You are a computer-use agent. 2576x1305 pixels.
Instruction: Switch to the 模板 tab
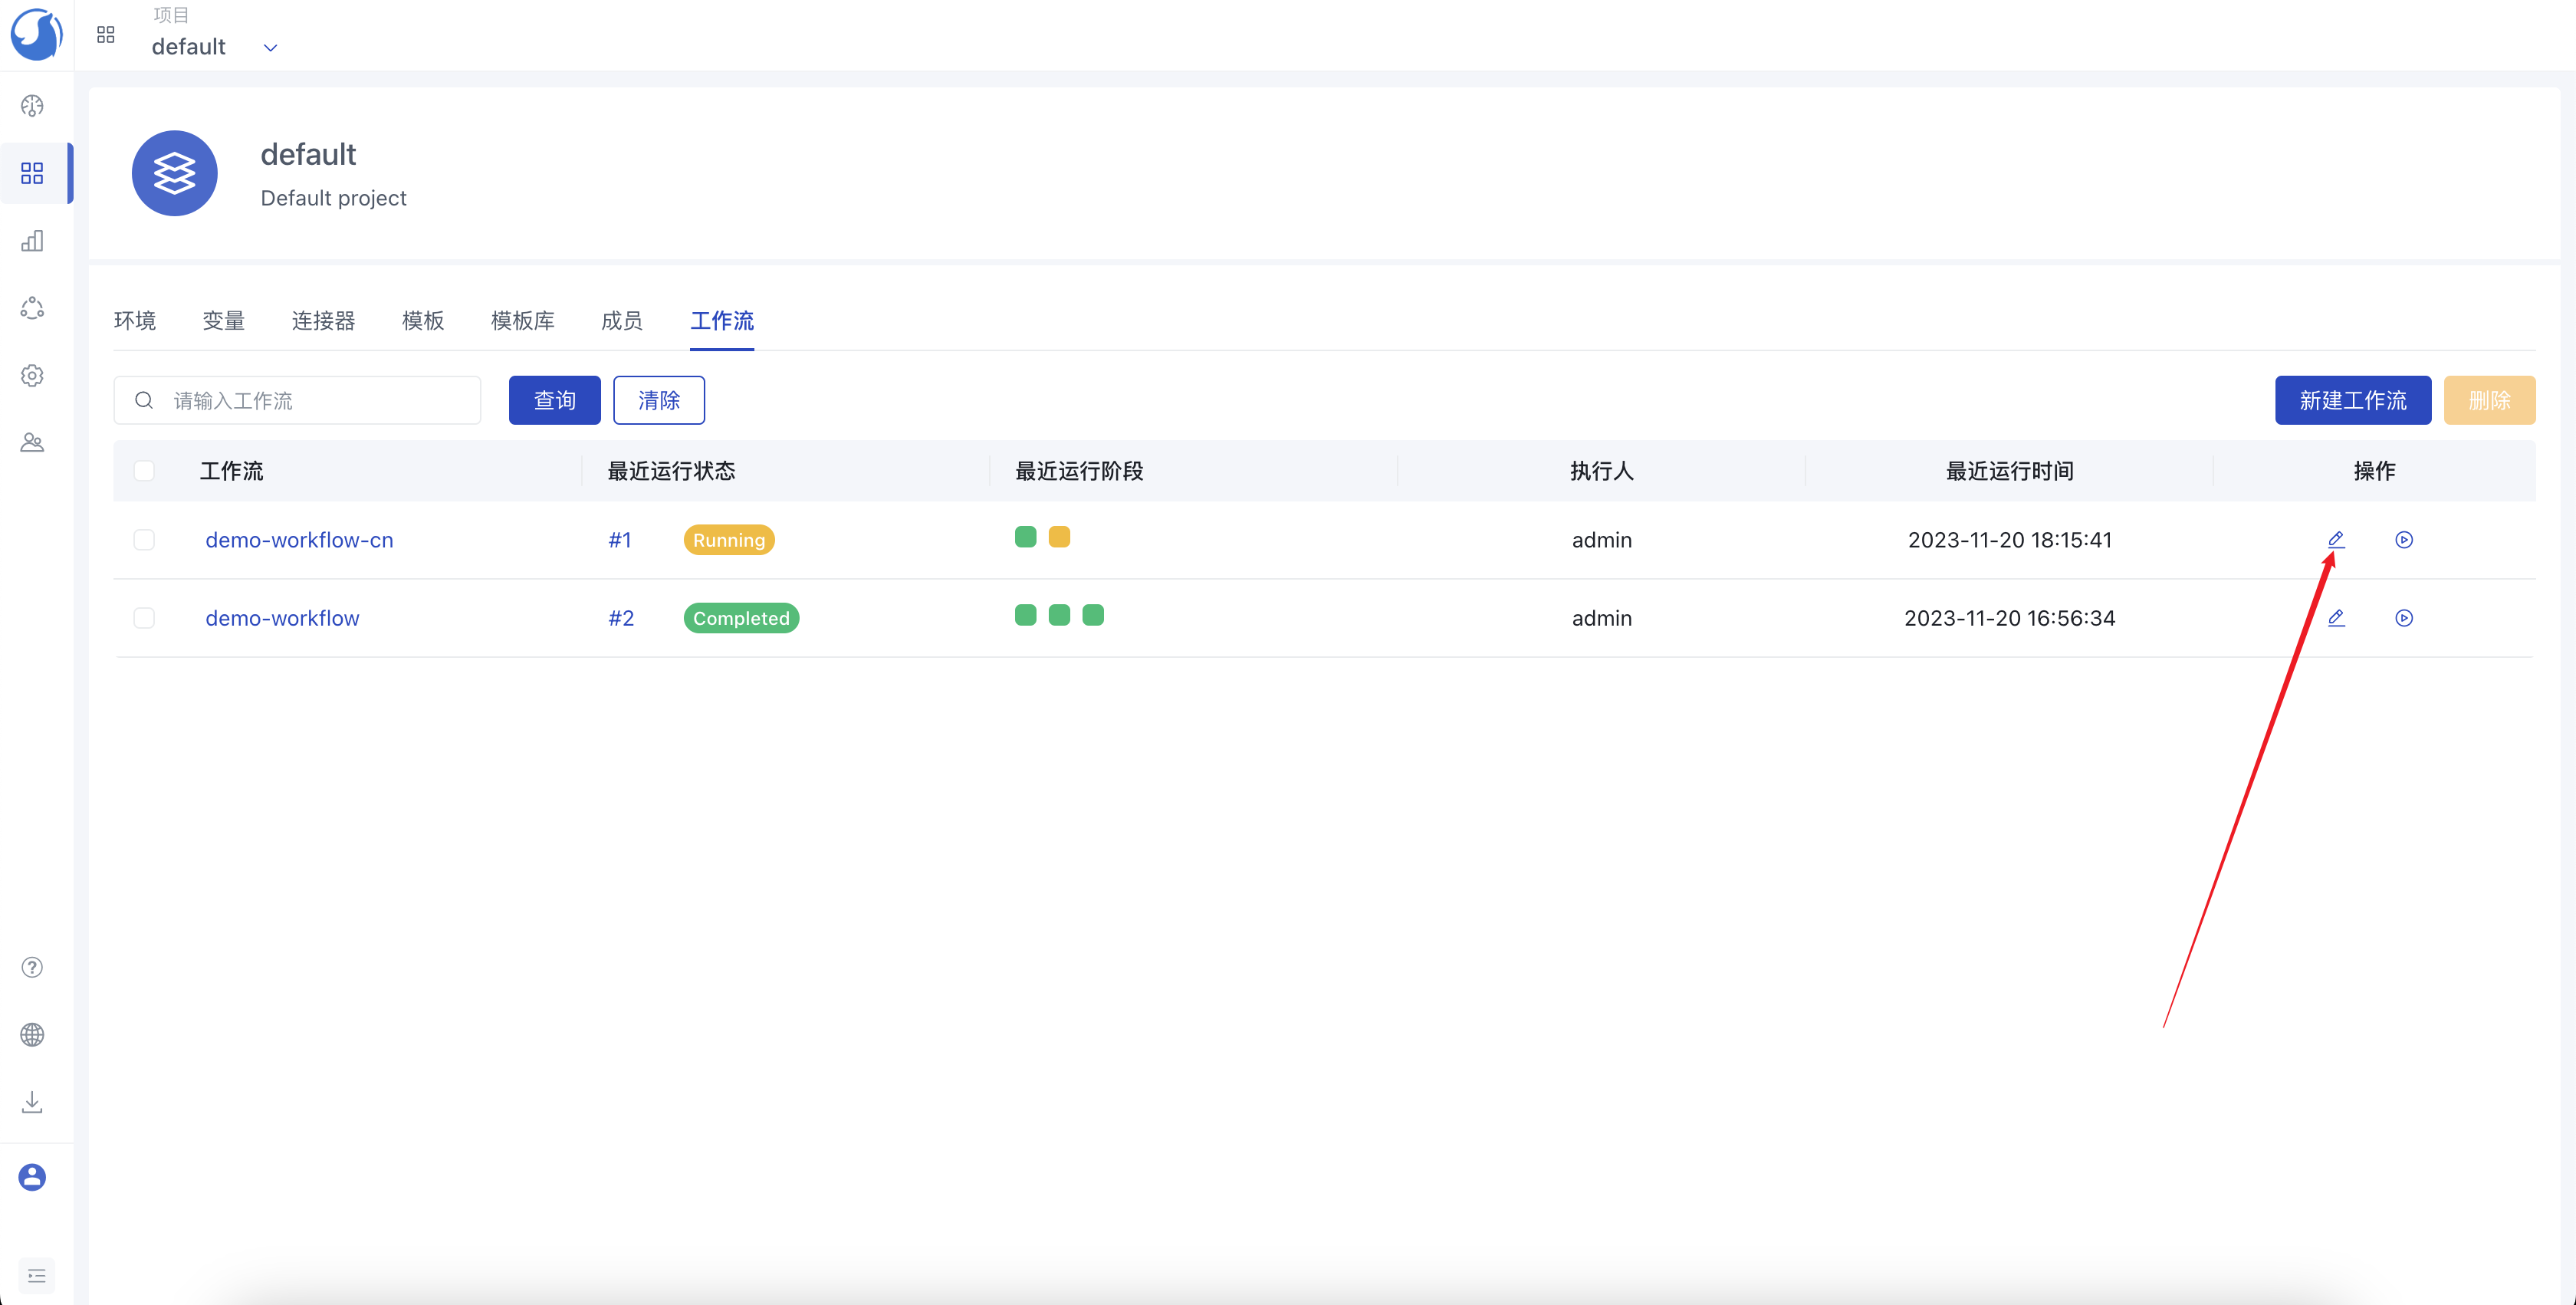pos(423,320)
